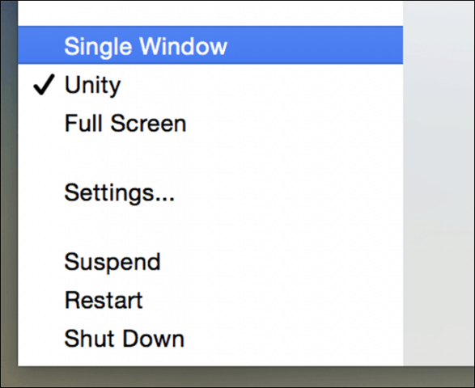Pick the Suspend power option

click(210, 262)
